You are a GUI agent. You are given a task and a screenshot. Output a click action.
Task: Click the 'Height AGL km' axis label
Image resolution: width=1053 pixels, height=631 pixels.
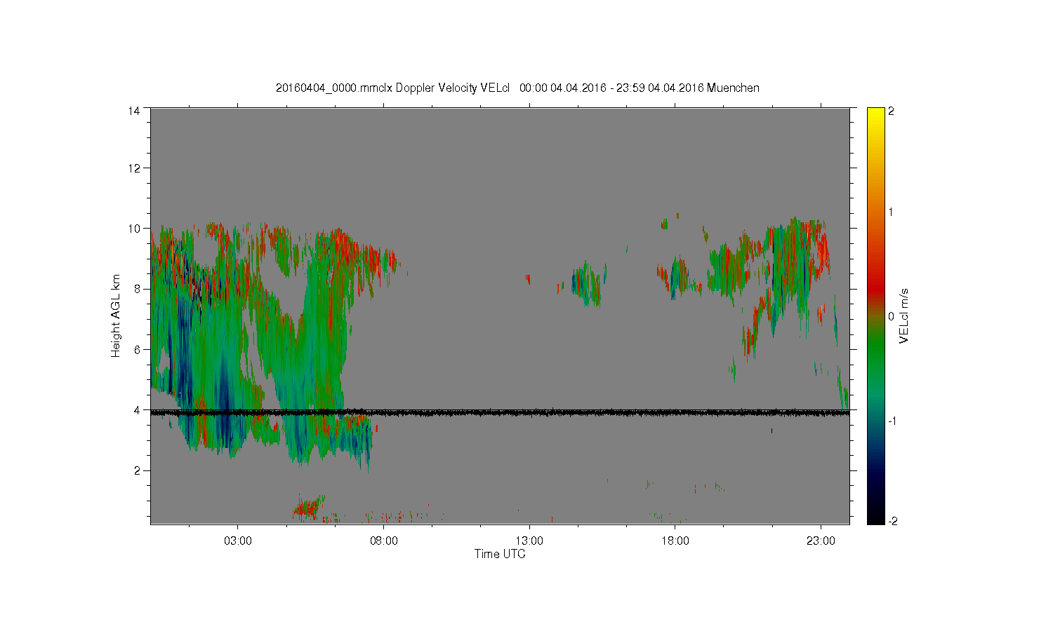point(116,315)
